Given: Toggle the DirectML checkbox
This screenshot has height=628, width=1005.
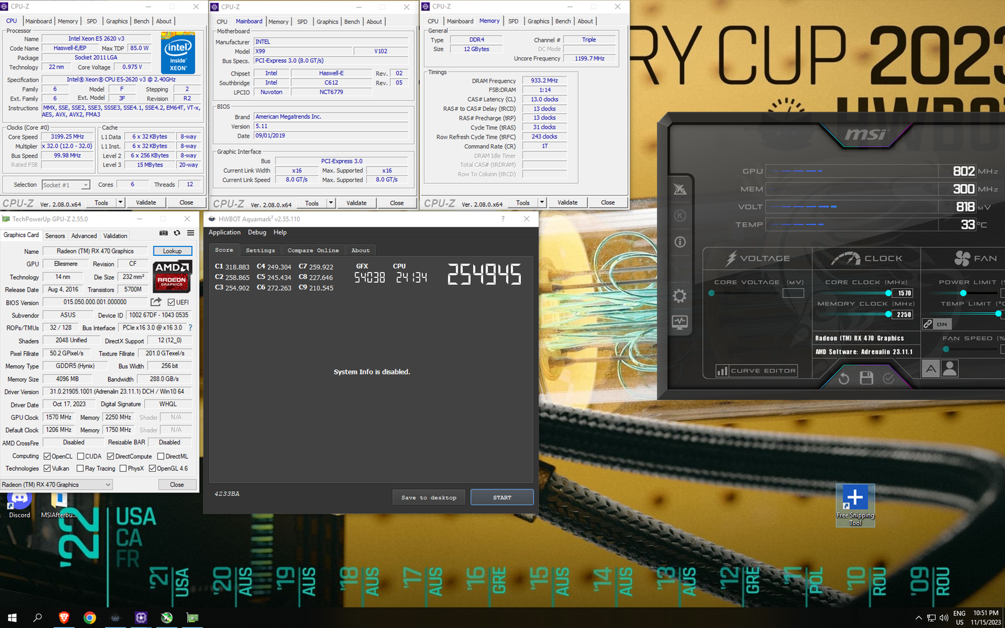Looking at the screenshot, I should (161, 456).
